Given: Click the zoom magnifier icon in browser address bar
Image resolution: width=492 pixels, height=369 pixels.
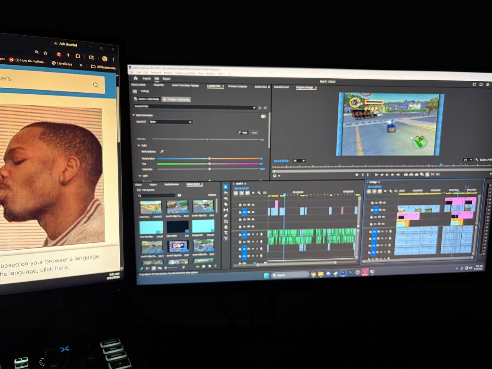Looking at the screenshot, I should click(x=37, y=52).
